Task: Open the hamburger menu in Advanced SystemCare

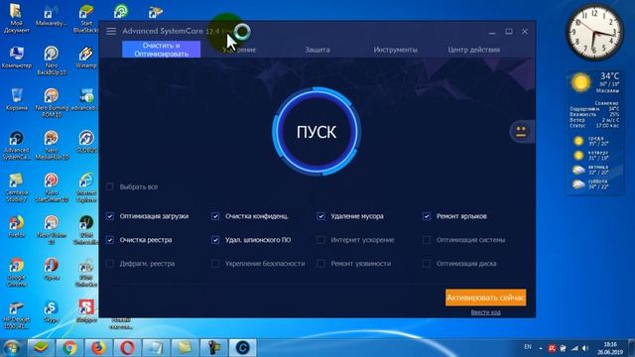Action: point(111,31)
